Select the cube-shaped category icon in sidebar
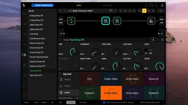Viewport: 188px width, 105px height. point(25,65)
